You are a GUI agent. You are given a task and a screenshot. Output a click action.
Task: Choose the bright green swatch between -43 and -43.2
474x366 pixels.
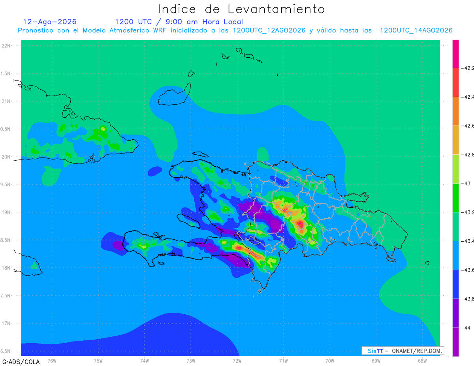(455, 198)
